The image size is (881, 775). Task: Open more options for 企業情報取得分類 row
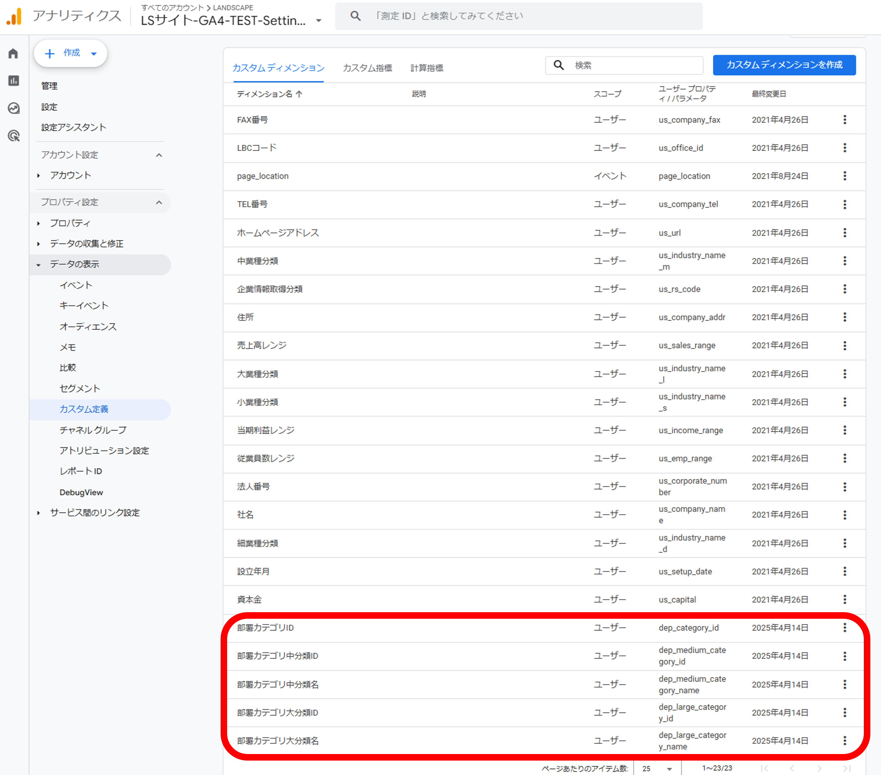tap(845, 289)
